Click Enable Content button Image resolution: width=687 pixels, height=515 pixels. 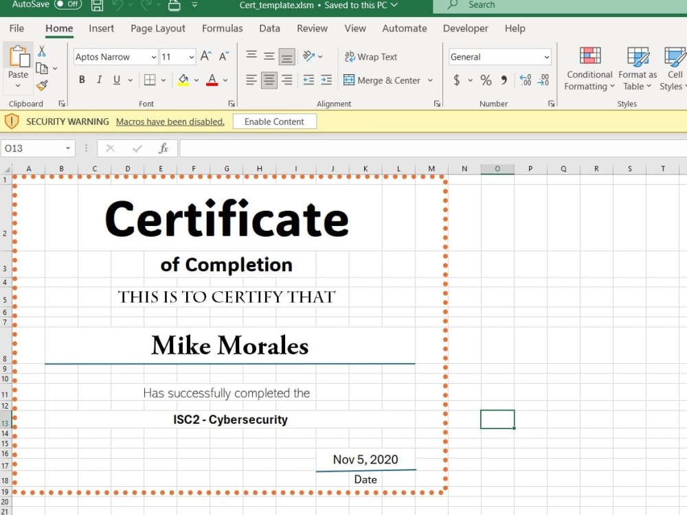(274, 122)
